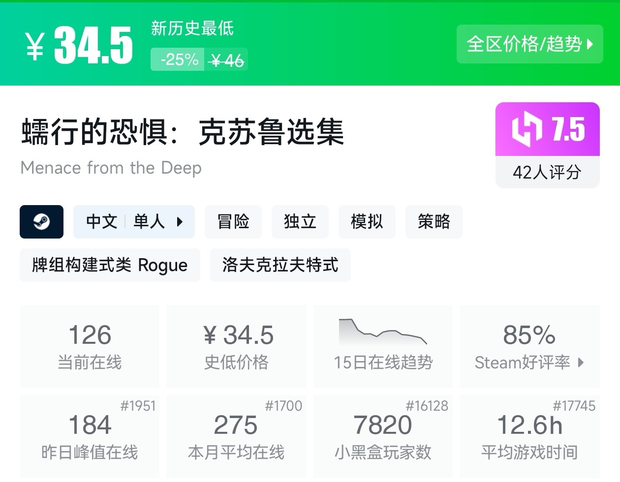Open the 牌组构建式类 Rogue tag
Screen dimensions: 620x482
[110, 265]
